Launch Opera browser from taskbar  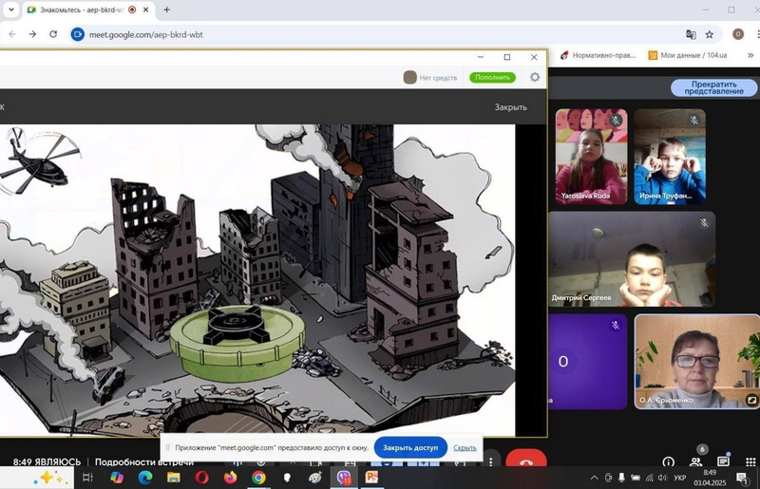201,478
